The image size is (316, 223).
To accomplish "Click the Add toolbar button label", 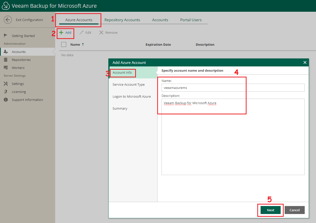I will 68,32.
